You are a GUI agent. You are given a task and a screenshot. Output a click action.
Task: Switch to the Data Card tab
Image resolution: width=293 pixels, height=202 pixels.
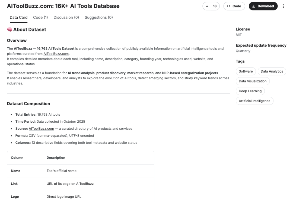click(18, 17)
